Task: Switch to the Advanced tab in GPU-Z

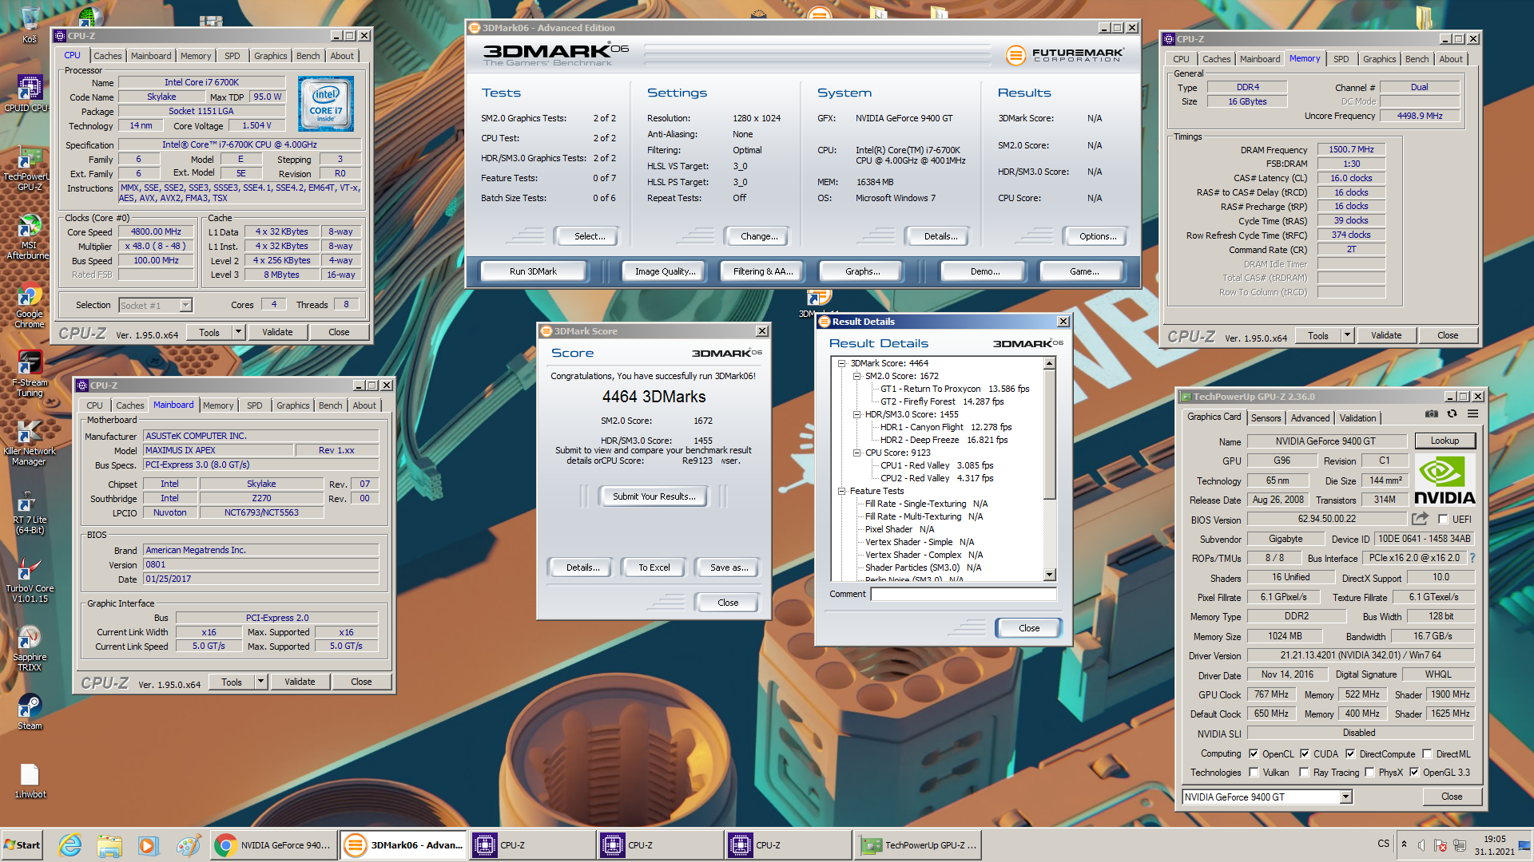Action: coord(1310,417)
